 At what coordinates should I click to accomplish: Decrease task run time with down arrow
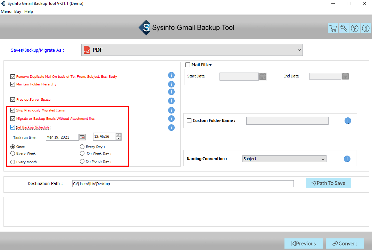[x=118, y=138]
